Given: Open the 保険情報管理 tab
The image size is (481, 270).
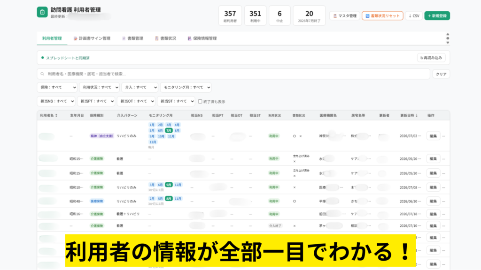Looking at the screenshot, I should [x=202, y=38].
